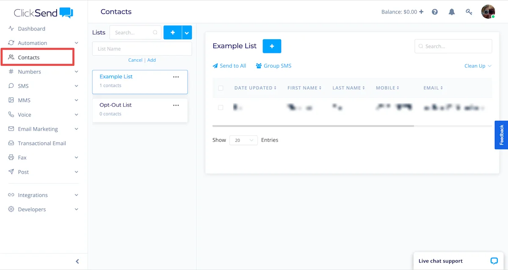Open the Opt-Out List ellipsis options

coord(176,105)
